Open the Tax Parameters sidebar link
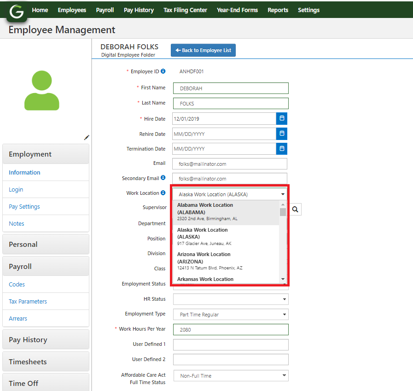Image resolution: width=413 pixels, height=391 pixels. point(28,301)
